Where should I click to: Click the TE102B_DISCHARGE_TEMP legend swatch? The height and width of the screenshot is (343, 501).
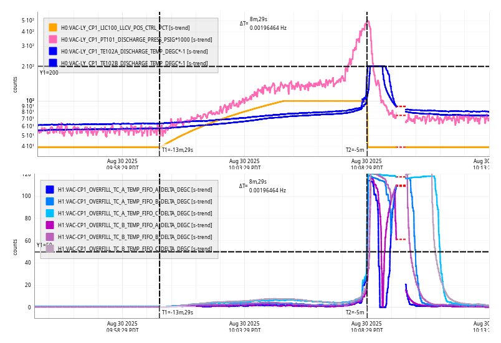tap(53, 63)
